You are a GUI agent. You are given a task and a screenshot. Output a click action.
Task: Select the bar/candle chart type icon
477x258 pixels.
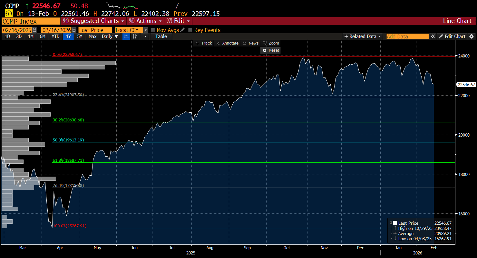click(135, 36)
